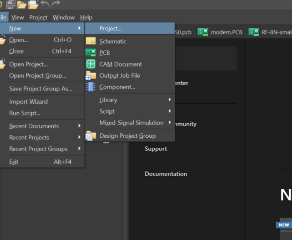Select Schematic from the New submenu
The image size is (292, 240).
pyautogui.click(x=113, y=42)
